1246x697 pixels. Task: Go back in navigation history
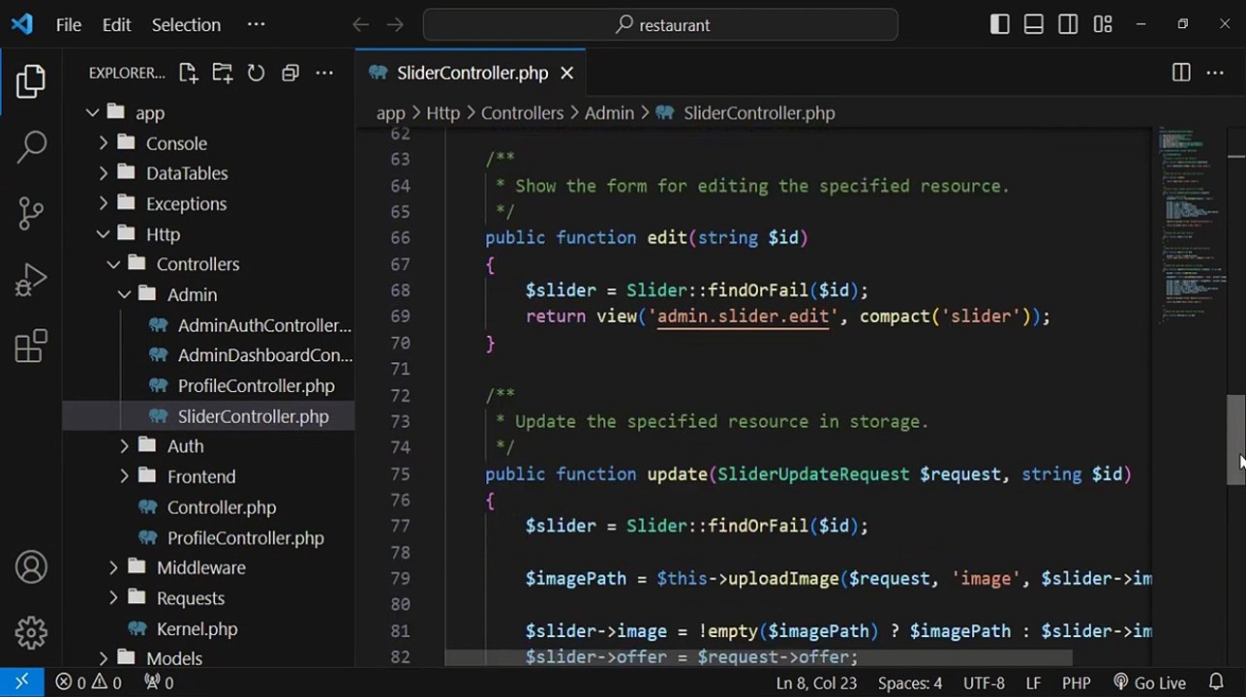tap(361, 25)
